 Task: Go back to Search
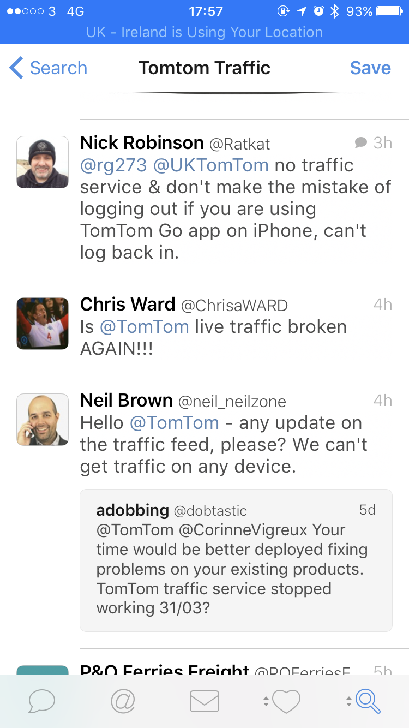coord(48,68)
